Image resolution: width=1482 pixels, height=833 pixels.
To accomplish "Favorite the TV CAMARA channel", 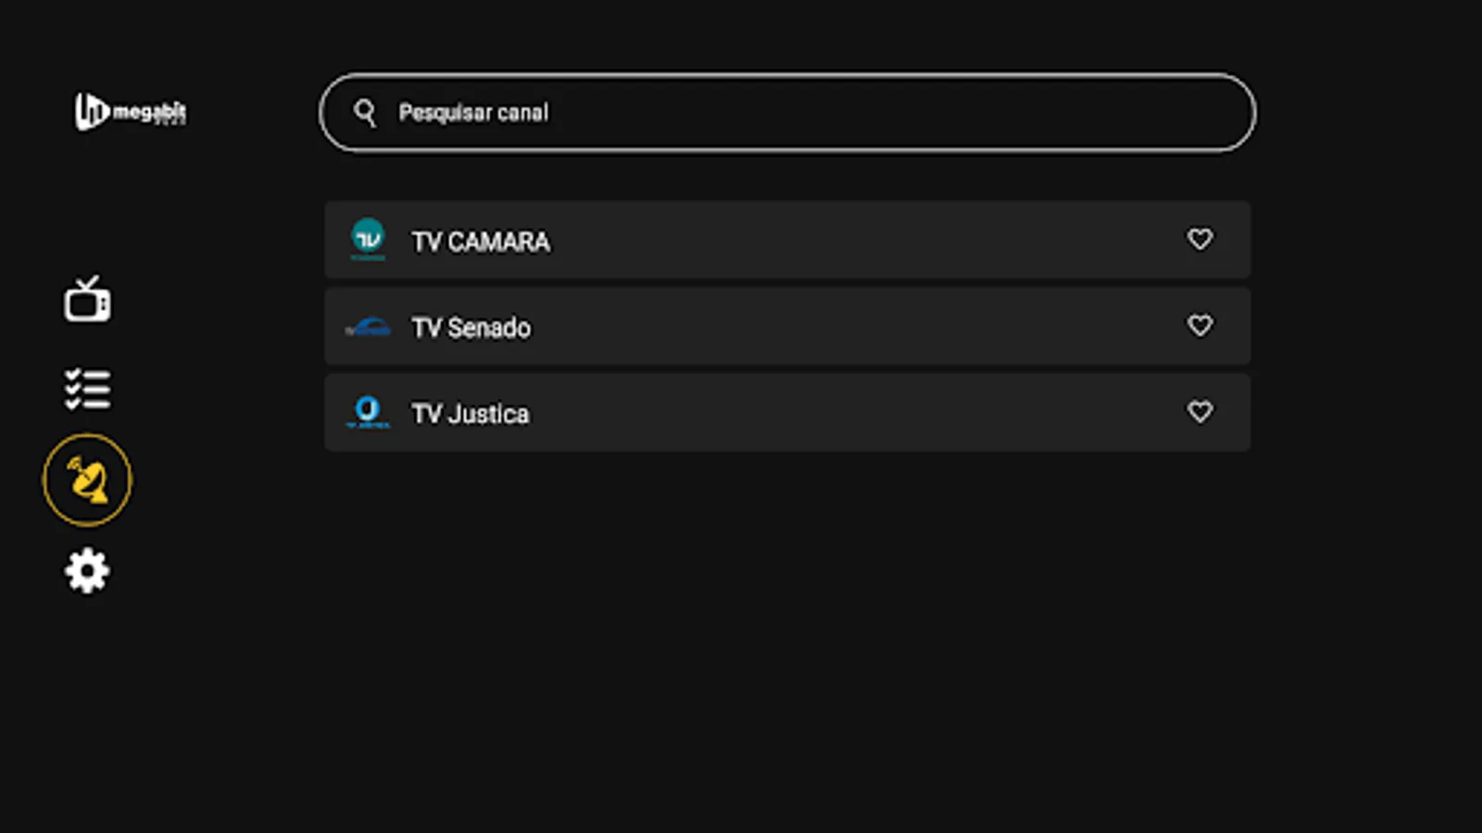I will [1199, 239].
